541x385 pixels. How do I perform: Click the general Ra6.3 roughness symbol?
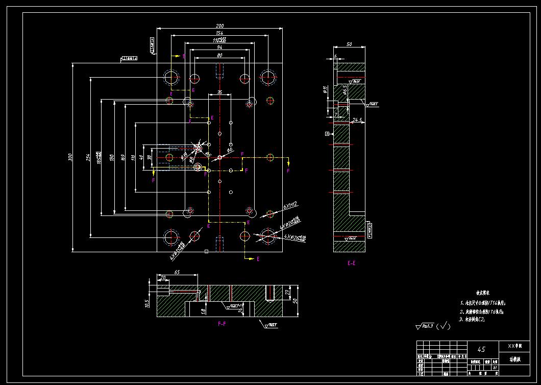point(425,326)
